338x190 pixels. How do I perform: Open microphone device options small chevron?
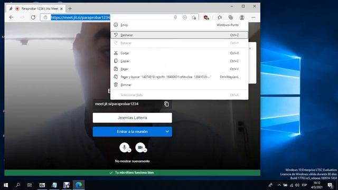(x=129, y=150)
